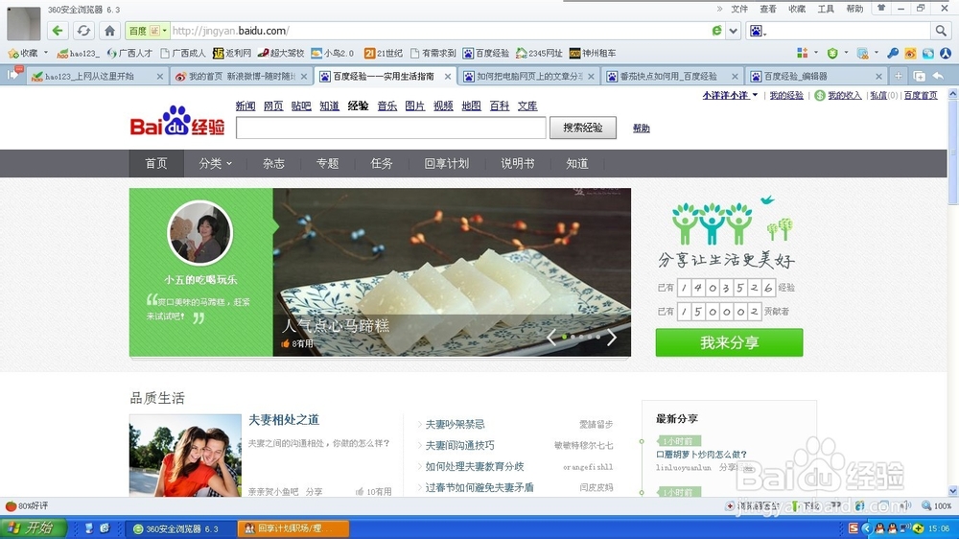Image resolution: width=959 pixels, height=539 pixels.
Task: Open the 我的经验 link
Action: (786, 95)
